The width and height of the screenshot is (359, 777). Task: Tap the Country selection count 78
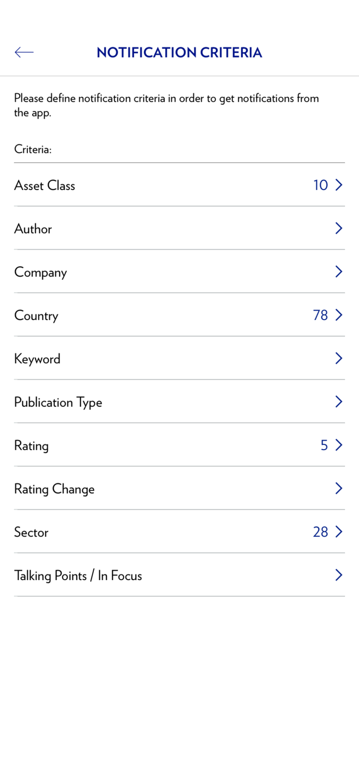click(x=321, y=315)
